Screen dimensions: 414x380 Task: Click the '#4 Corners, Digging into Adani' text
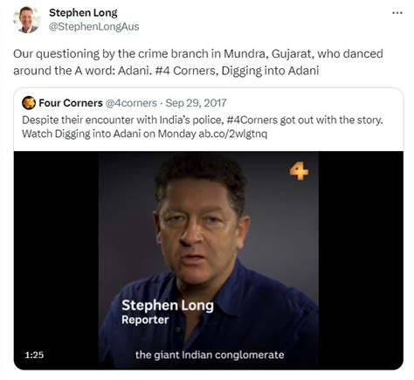click(x=237, y=71)
